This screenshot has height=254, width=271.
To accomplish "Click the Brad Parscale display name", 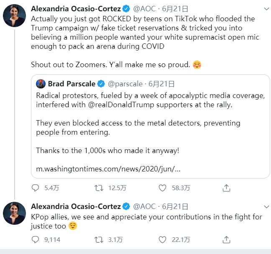I will tap(72, 84).
